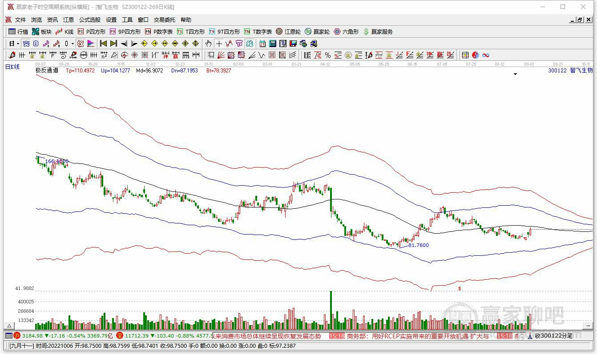This screenshot has height=354, width=597.
Task: Click the Tp=110.4972 indicator value
Action: click(80, 70)
